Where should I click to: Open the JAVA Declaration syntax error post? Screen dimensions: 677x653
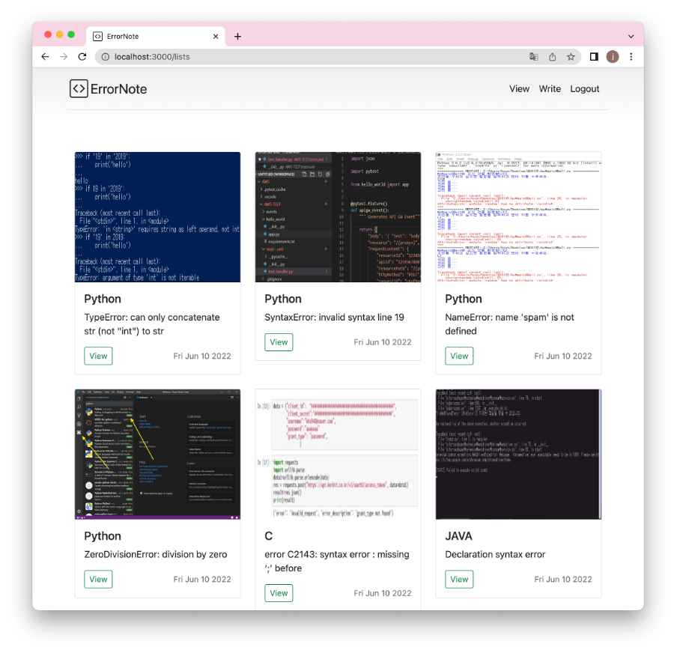459,579
